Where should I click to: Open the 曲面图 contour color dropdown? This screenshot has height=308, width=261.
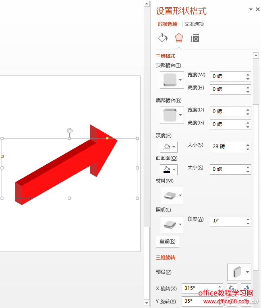tap(169, 170)
